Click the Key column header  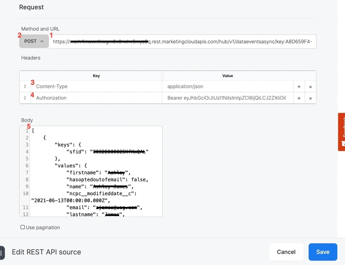pyautogui.click(x=96, y=76)
